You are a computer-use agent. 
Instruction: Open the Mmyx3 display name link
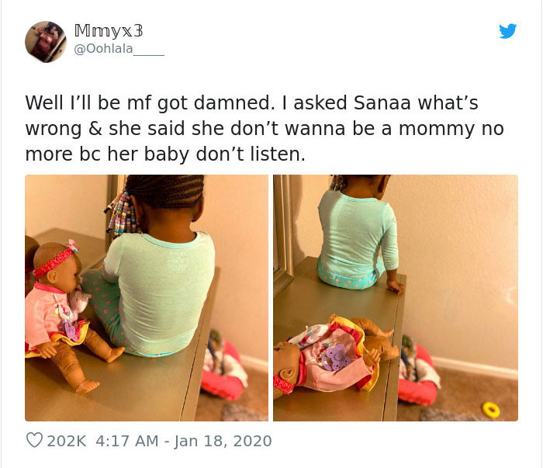109,30
